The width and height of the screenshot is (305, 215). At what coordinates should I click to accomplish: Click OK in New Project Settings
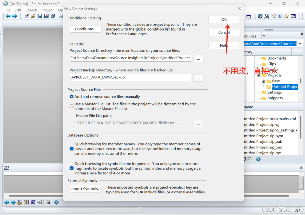[224, 20]
